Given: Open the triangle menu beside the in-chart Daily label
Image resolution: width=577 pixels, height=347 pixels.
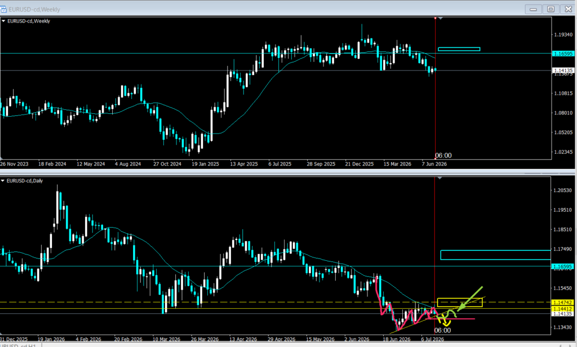Looking at the screenshot, I should 3,181.
